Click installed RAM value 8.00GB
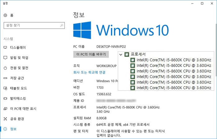The width and height of the screenshot is (217, 139). [101, 118]
